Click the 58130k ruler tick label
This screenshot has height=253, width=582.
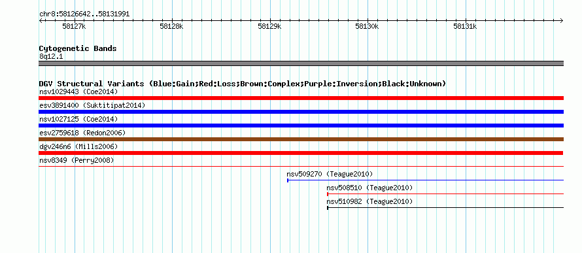pyautogui.click(x=367, y=26)
